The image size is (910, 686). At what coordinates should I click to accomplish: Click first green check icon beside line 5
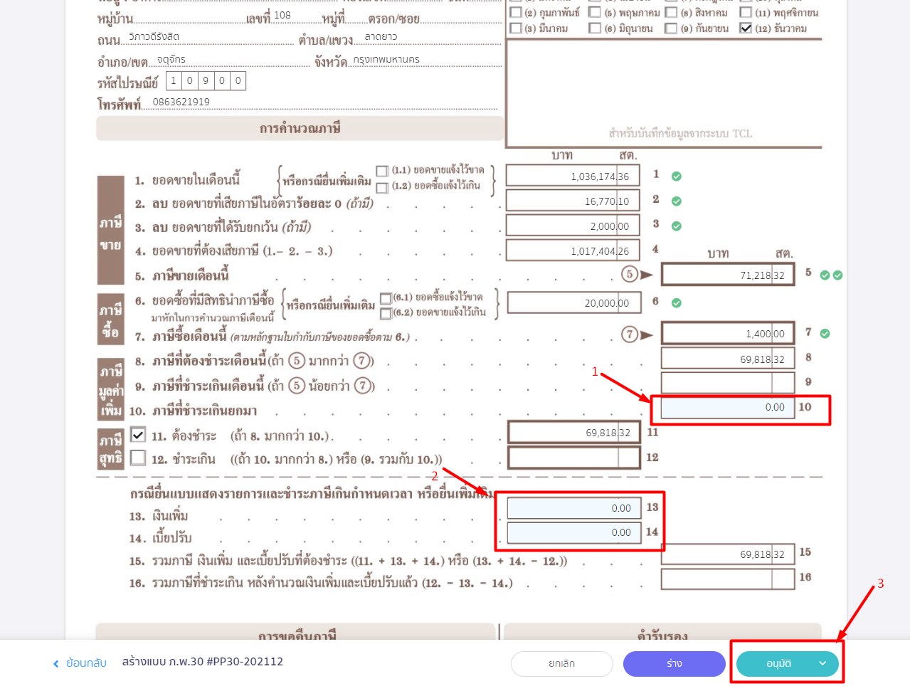[x=825, y=275]
